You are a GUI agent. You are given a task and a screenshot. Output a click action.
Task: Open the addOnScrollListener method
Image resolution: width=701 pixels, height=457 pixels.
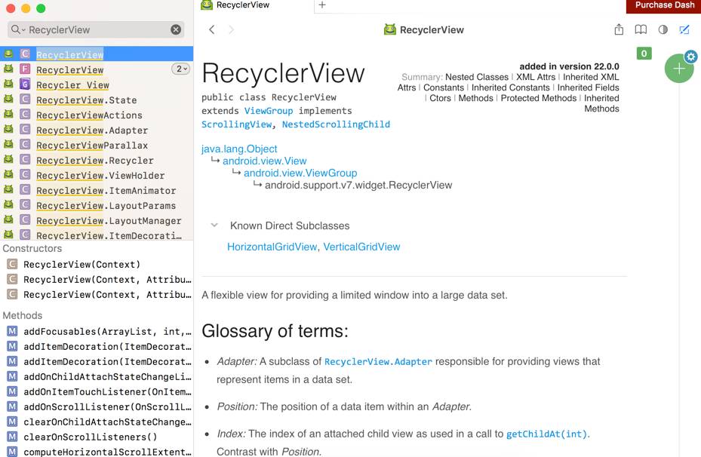click(97, 407)
